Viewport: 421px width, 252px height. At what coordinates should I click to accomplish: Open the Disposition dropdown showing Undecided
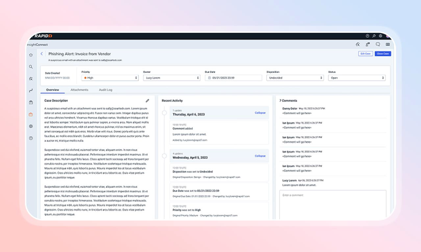pyautogui.click(x=295, y=78)
